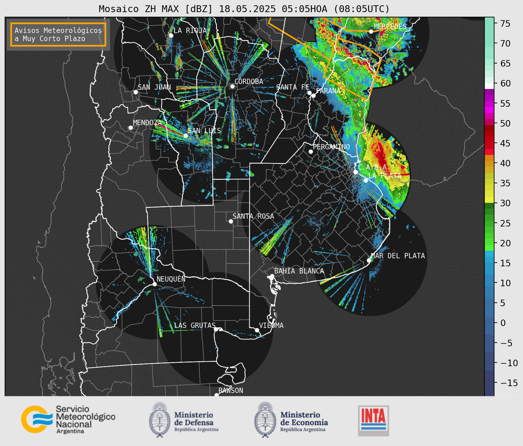The image size is (523, 446).
Task: Click the 75 dBZ value on color scale
Action: [505, 24]
